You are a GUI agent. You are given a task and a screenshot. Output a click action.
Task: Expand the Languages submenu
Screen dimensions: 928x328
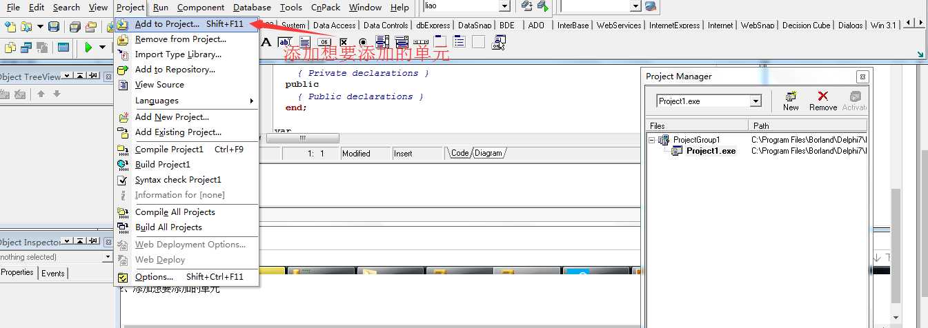click(x=186, y=101)
